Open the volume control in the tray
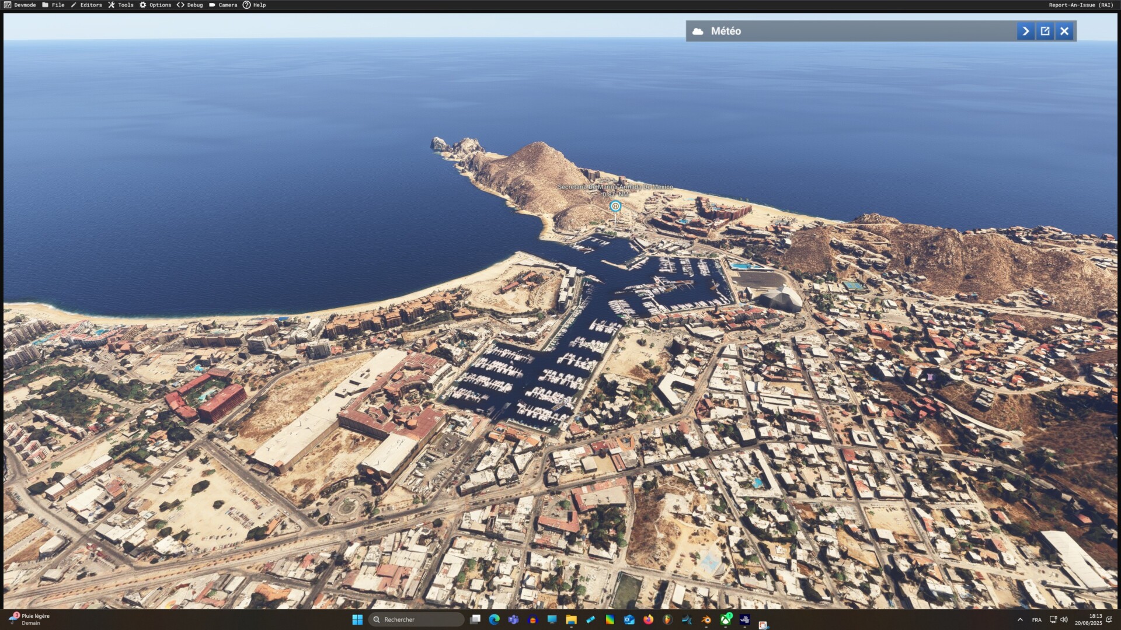This screenshot has height=630, width=1121. coord(1064,619)
